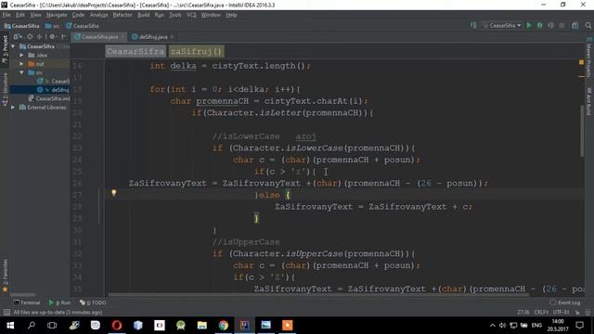Viewport: 594px width, 334px height.
Task: Open the Help menu
Action: tap(231, 15)
